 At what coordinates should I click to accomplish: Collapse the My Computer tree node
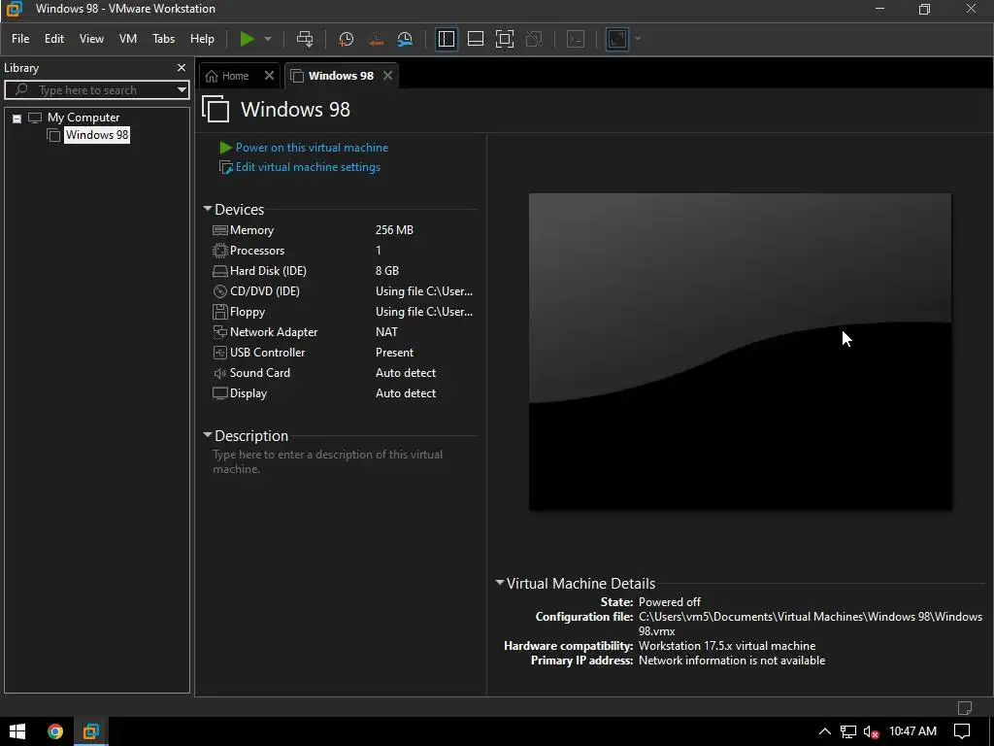click(17, 119)
